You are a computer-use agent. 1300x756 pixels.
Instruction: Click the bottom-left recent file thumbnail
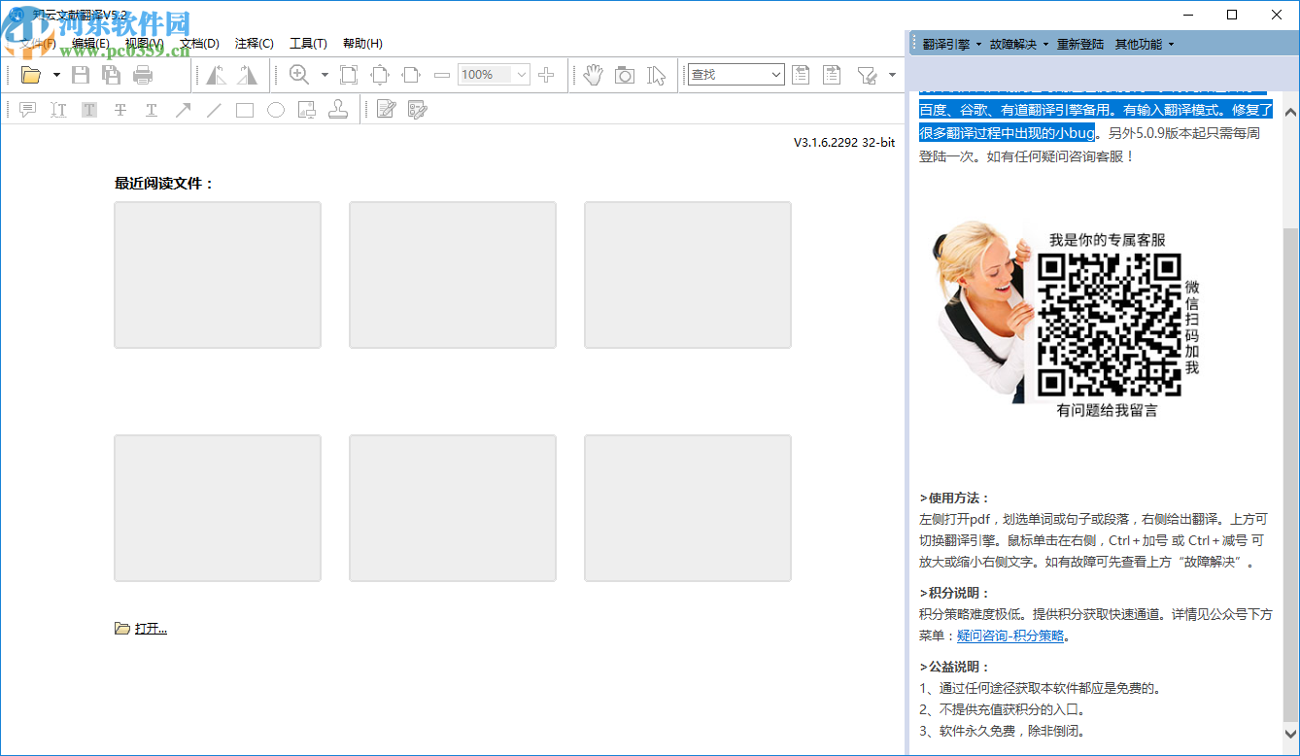(218, 508)
